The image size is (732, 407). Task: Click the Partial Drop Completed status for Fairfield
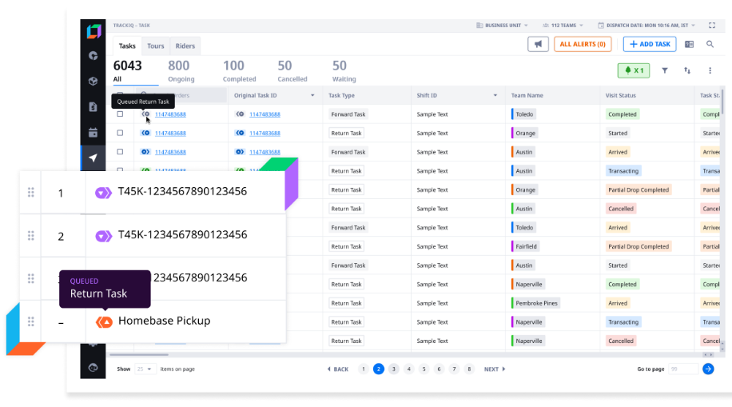point(639,246)
